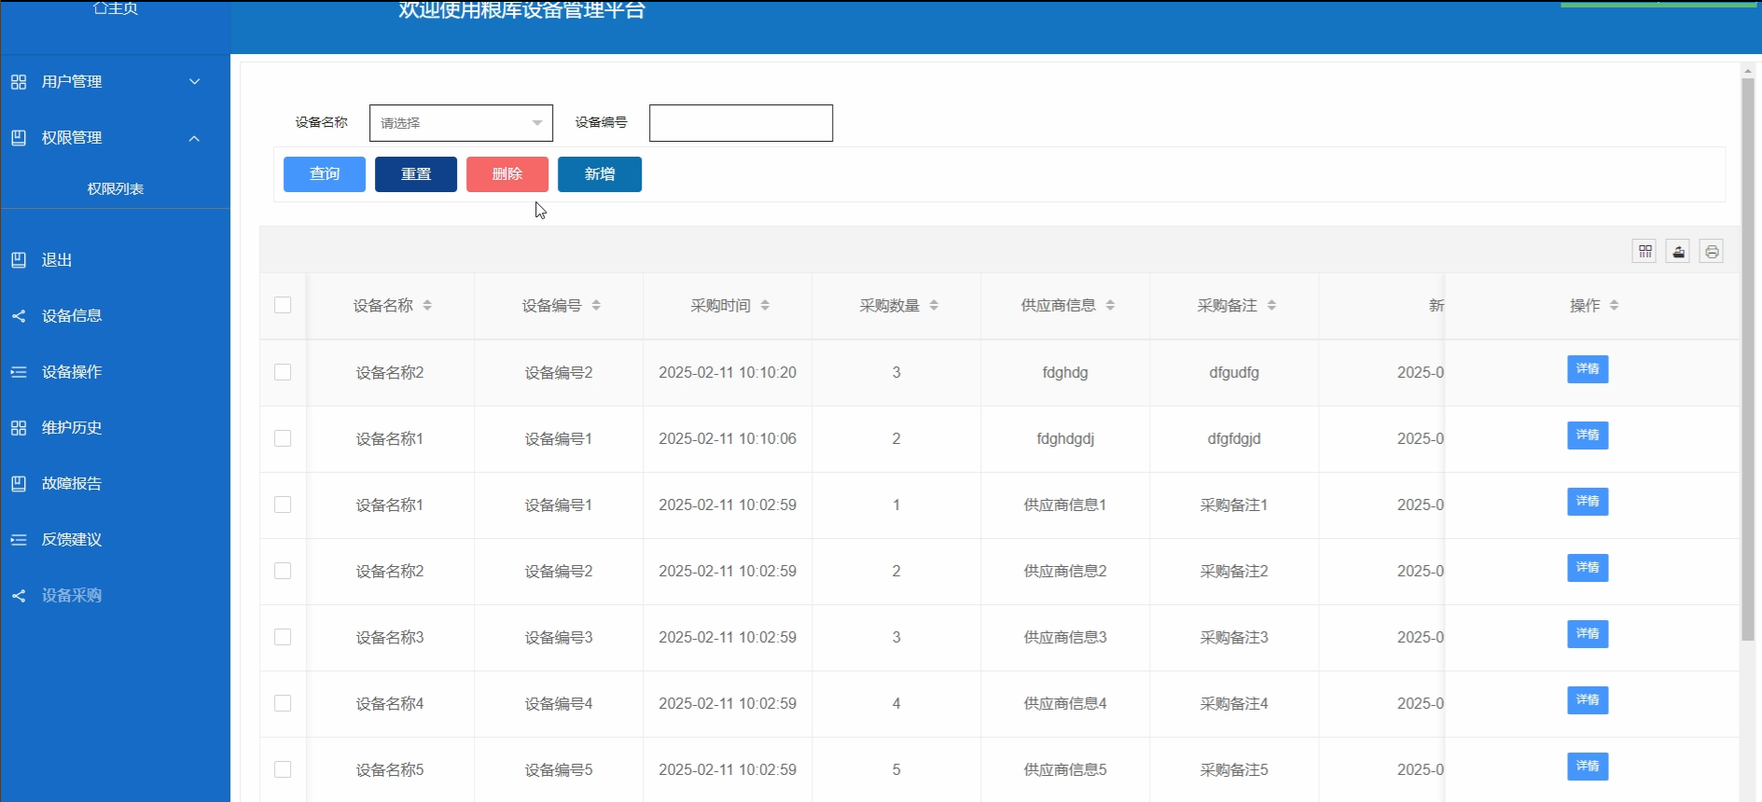This screenshot has height=802, width=1762.
Task: Open 详情 for 供应商信息1 row
Action: click(x=1588, y=502)
